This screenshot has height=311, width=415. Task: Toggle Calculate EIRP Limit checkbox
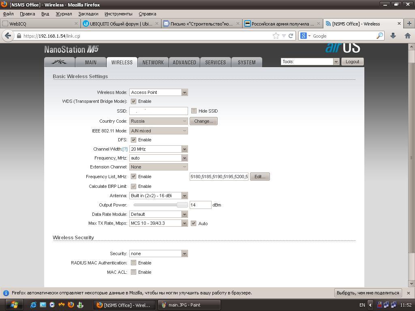point(134,186)
